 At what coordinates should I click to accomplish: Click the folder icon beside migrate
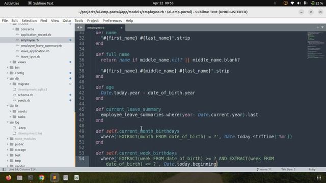click(14, 84)
